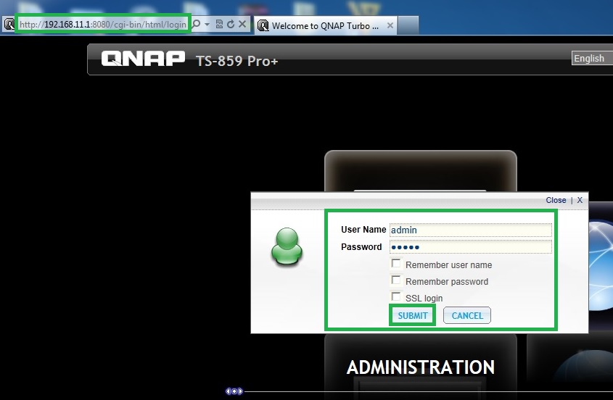Screen dimensions: 613x400
Task: Enable Remember user name checkbox
Action: [396, 264]
